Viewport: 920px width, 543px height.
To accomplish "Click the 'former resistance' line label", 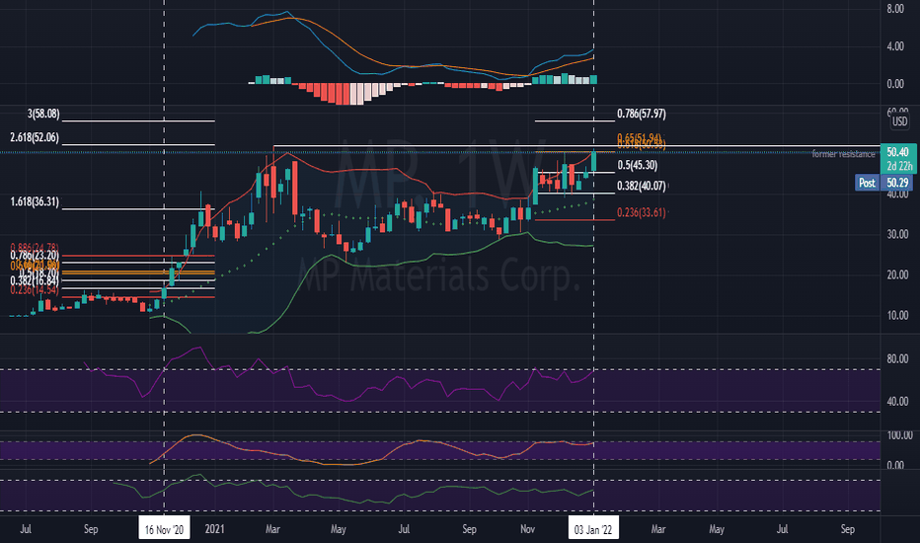I will (843, 154).
